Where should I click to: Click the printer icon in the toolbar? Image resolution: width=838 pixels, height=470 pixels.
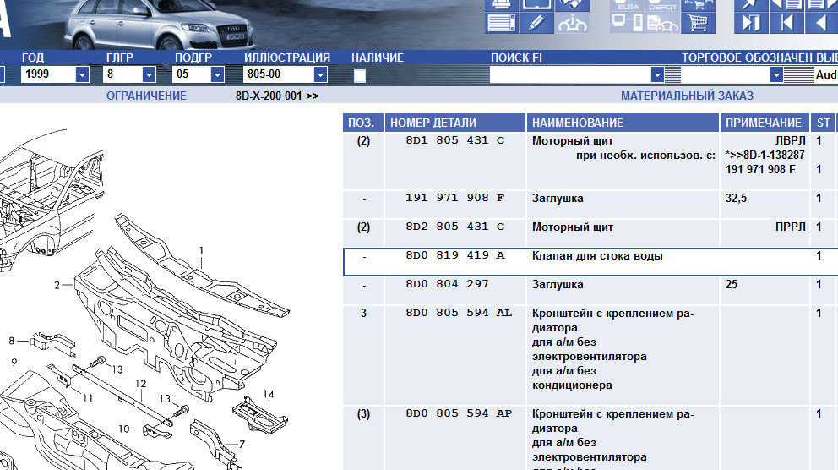tap(501, 5)
